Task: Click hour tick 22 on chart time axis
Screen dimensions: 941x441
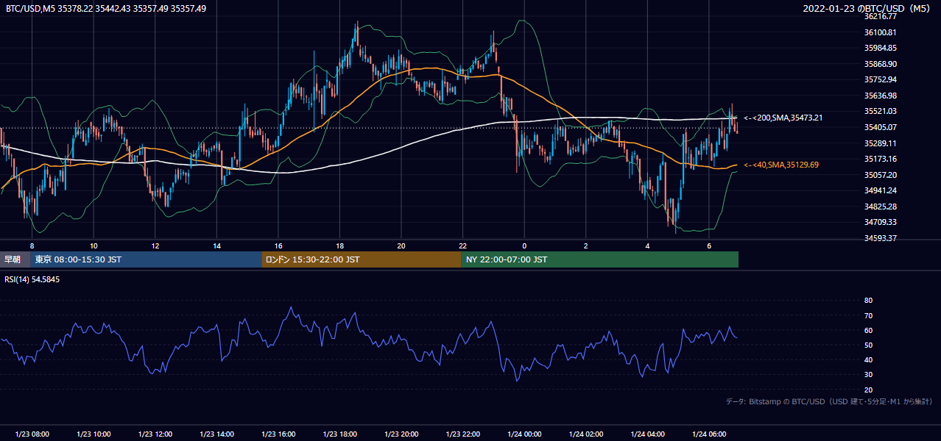Action: [462, 245]
